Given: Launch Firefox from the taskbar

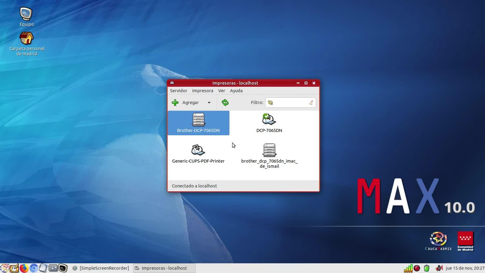Looking at the screenshot, I should (24, 268).
